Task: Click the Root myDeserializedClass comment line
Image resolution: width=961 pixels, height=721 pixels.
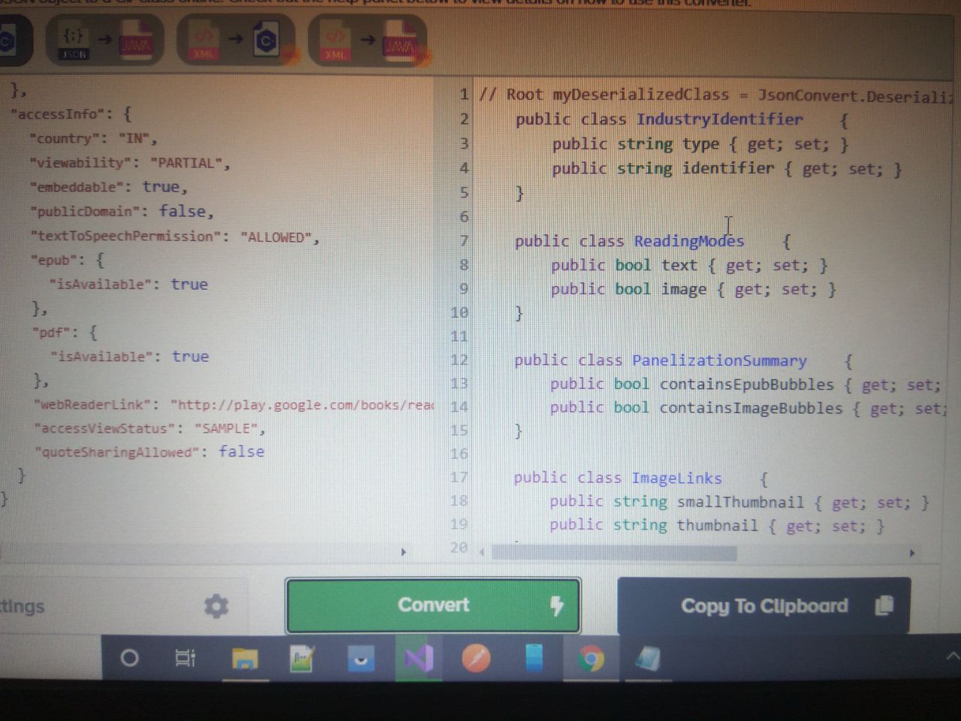Action: 715,95
